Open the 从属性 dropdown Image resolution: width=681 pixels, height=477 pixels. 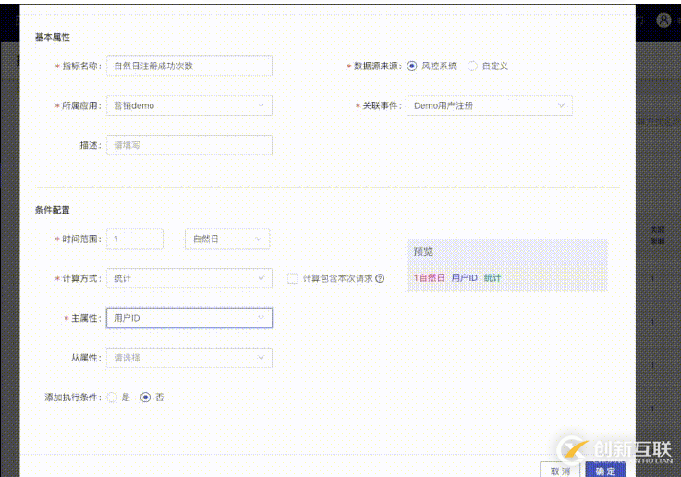tap(189, 358)
